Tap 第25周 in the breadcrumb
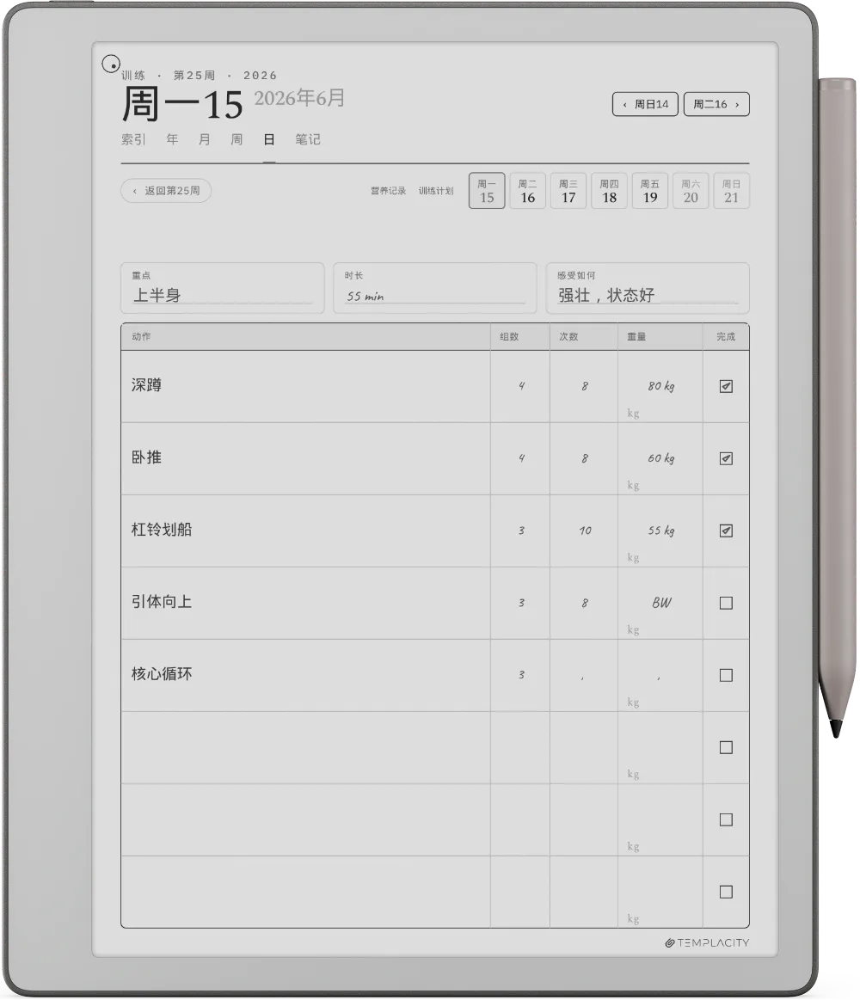 [194, 76]
